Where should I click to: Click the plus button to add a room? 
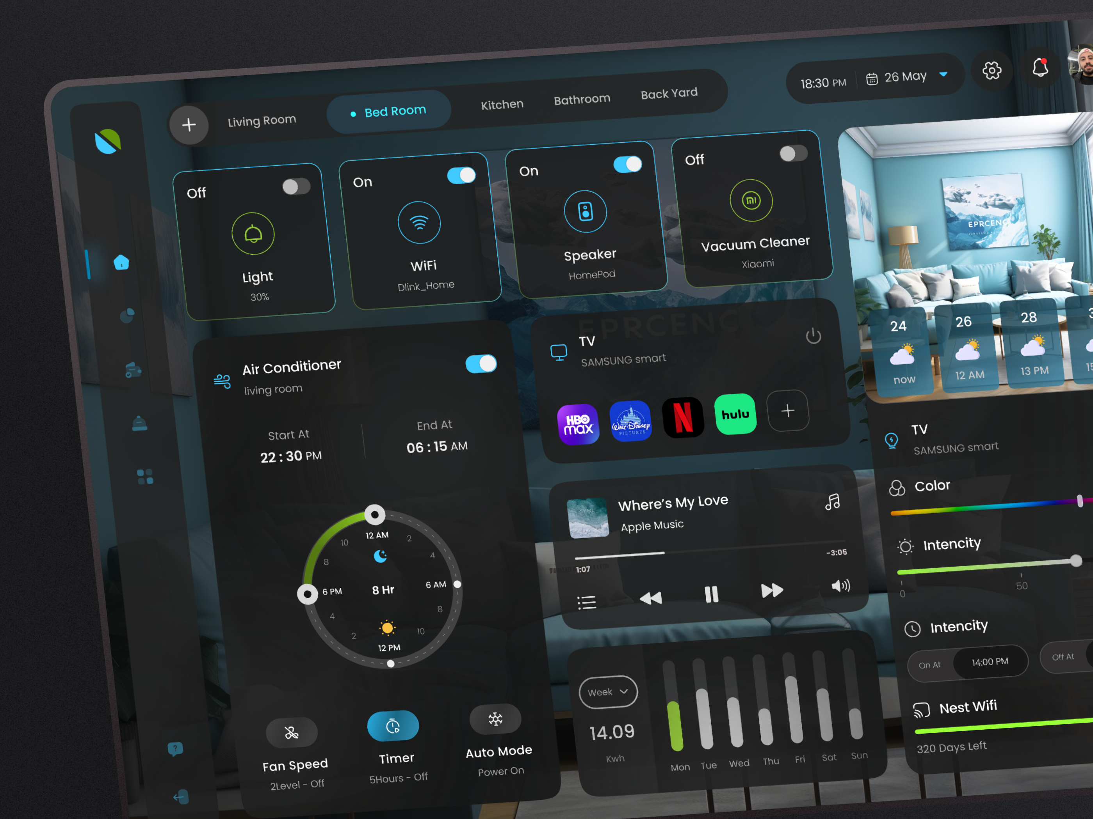point(189,125)
